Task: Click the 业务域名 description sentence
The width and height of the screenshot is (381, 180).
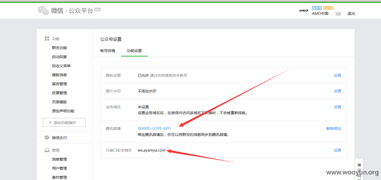Action: point(193,113)
